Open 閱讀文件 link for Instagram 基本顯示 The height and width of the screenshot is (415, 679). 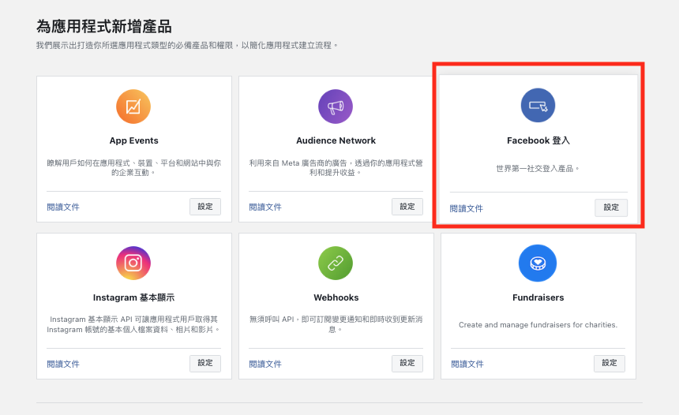pyautogui.click(x=63, y=365)
